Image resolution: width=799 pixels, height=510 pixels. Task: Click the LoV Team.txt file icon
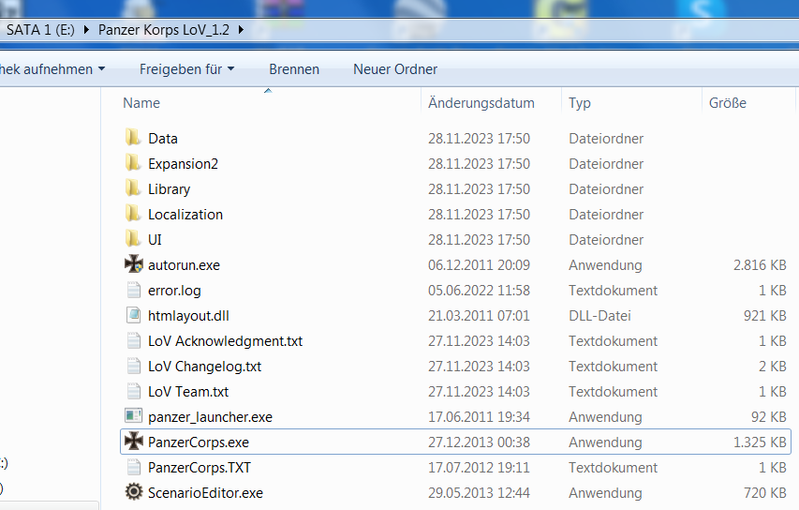[x=134, y=391]
